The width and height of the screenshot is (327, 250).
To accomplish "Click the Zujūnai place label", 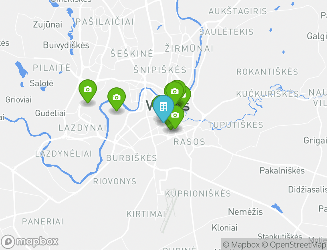I will (x=48, y=24).
